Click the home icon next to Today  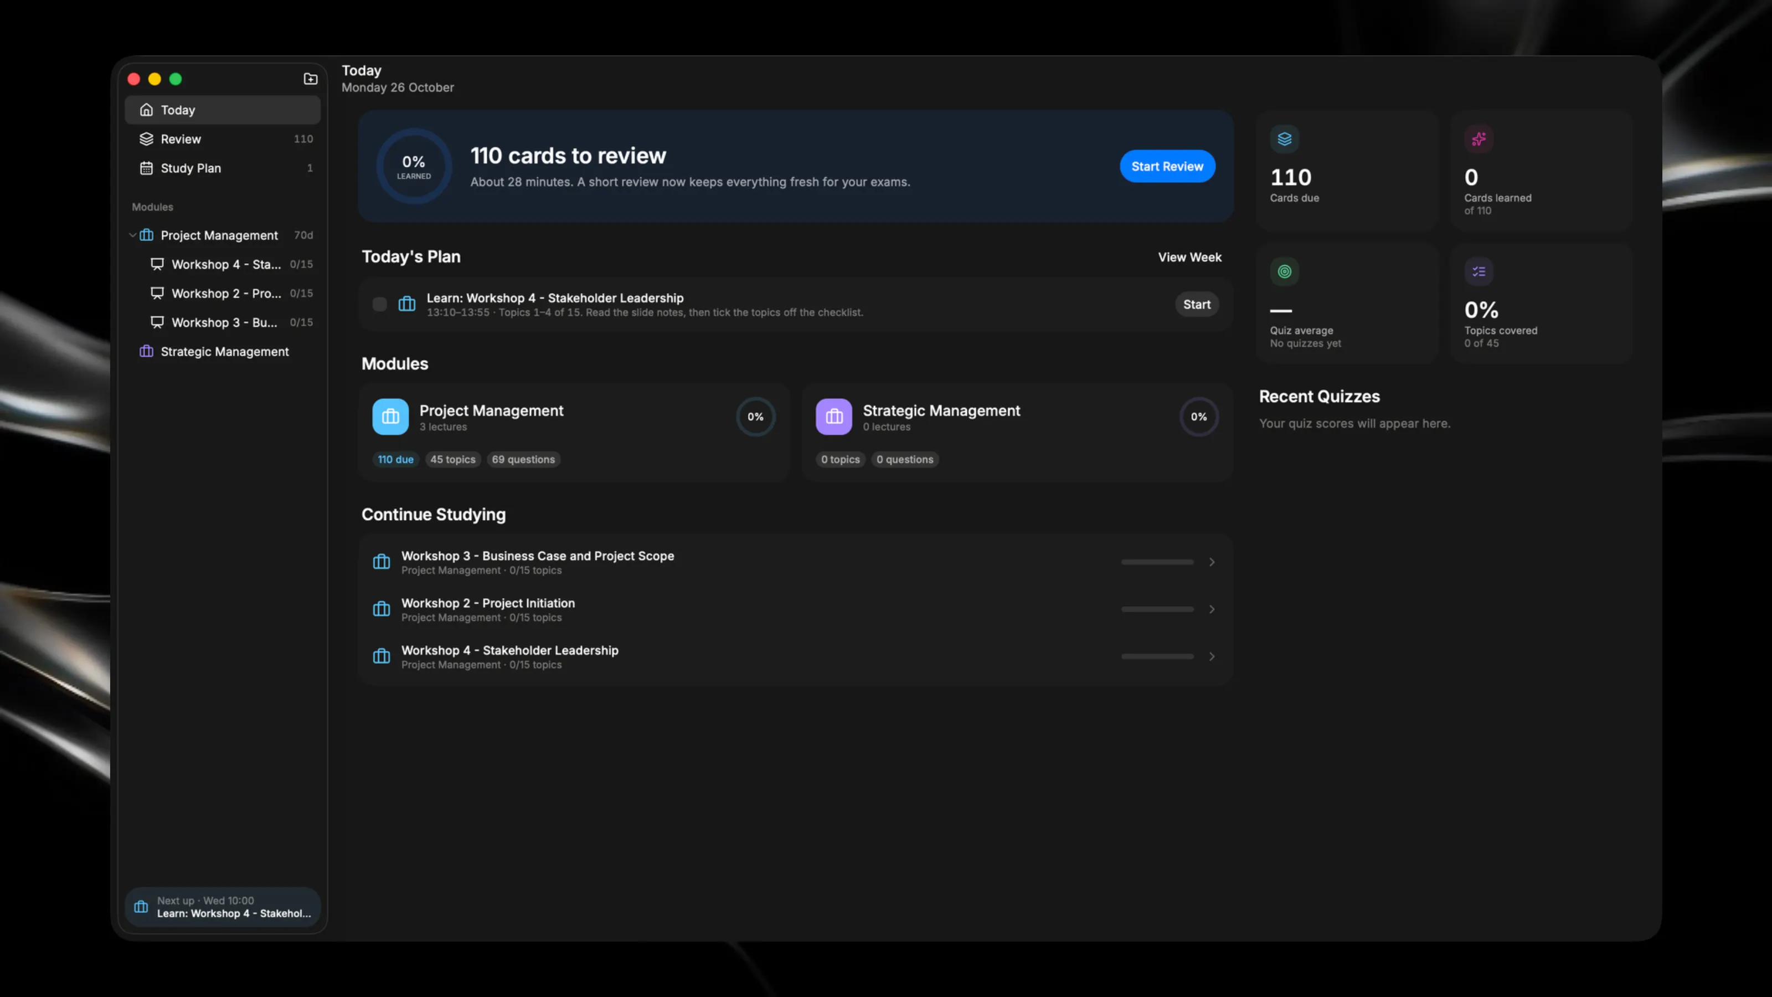[146, 110]
